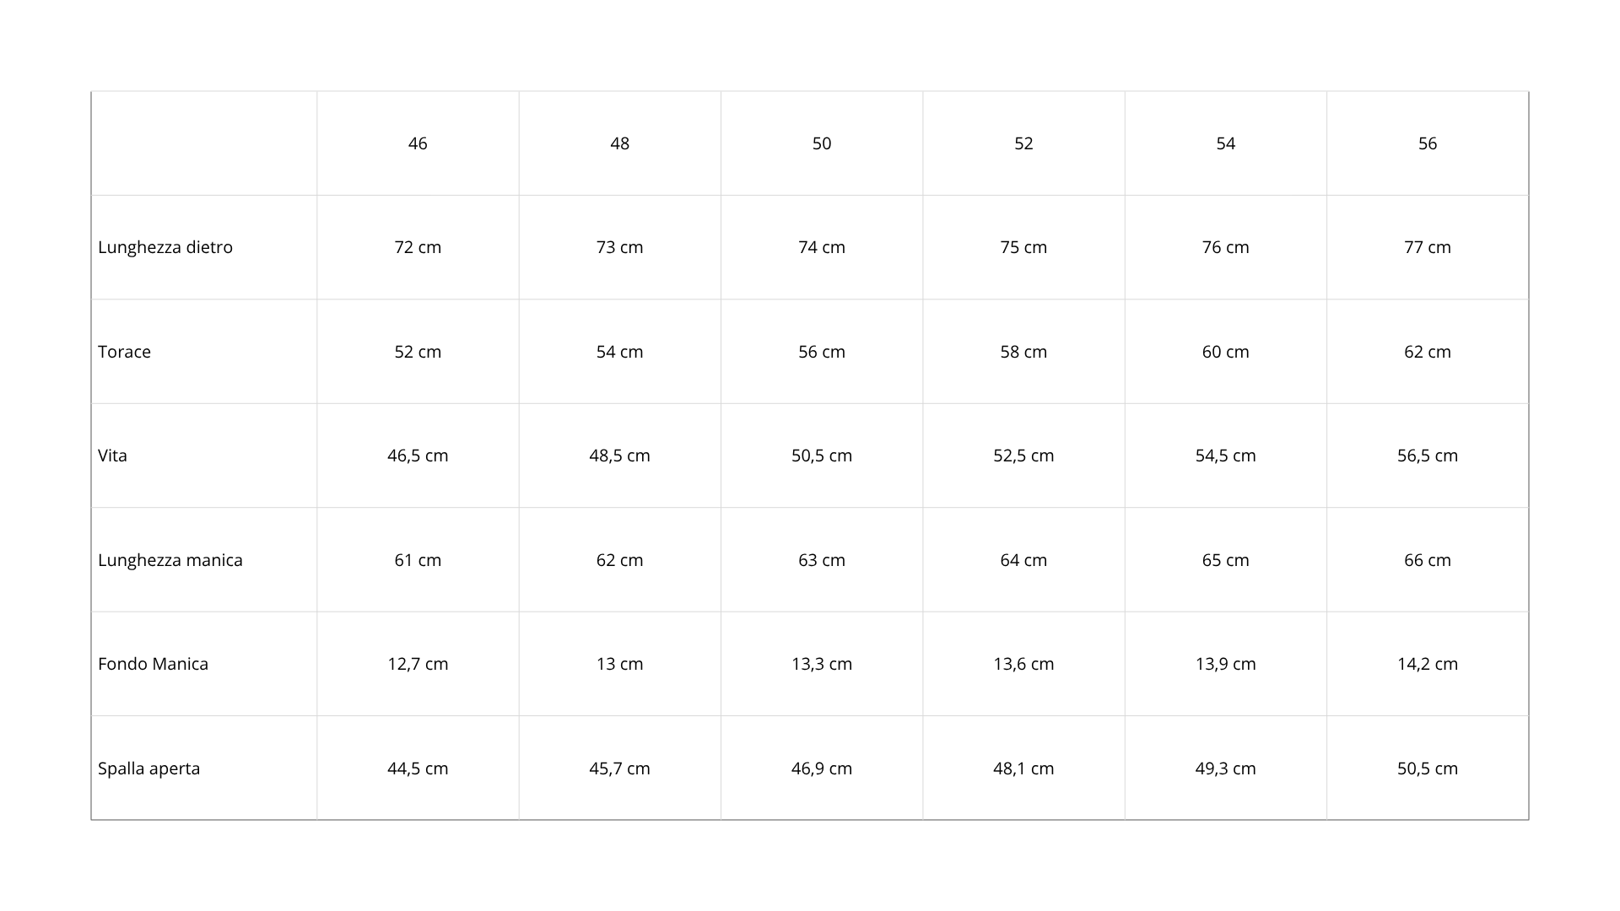Select the 58 cm Torace cell
Image resolution: width=1620 pixels, height=911 pixels.
(x=1023, y=352)
